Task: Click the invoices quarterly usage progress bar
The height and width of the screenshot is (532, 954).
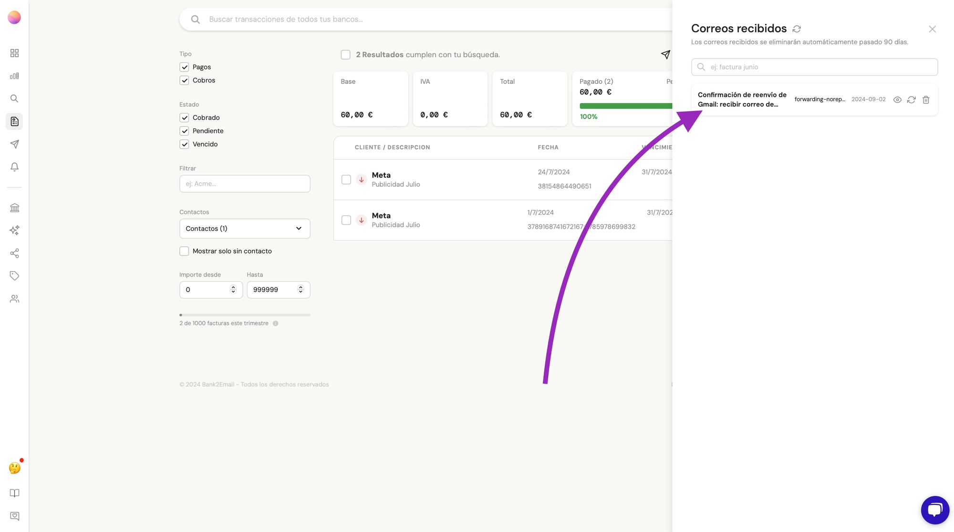Action: click(x=245, y=315)
